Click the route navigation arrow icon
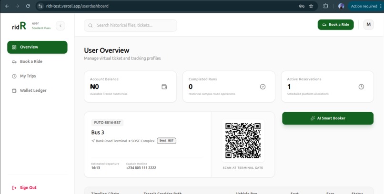 click(93, 141)
